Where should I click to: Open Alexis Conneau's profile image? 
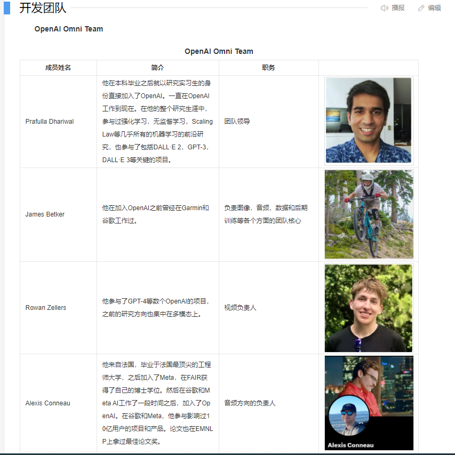tap(369, 403)
